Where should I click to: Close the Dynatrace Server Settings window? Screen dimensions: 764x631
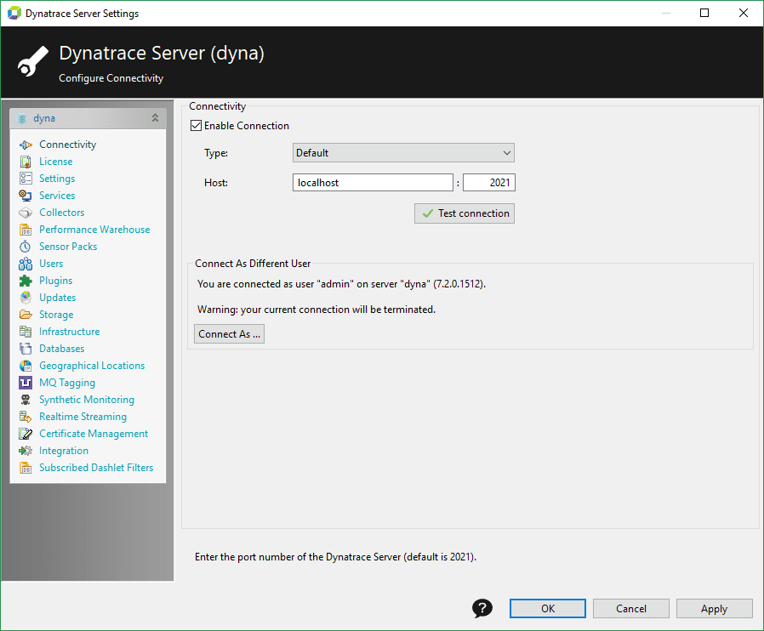pos(744,13)
